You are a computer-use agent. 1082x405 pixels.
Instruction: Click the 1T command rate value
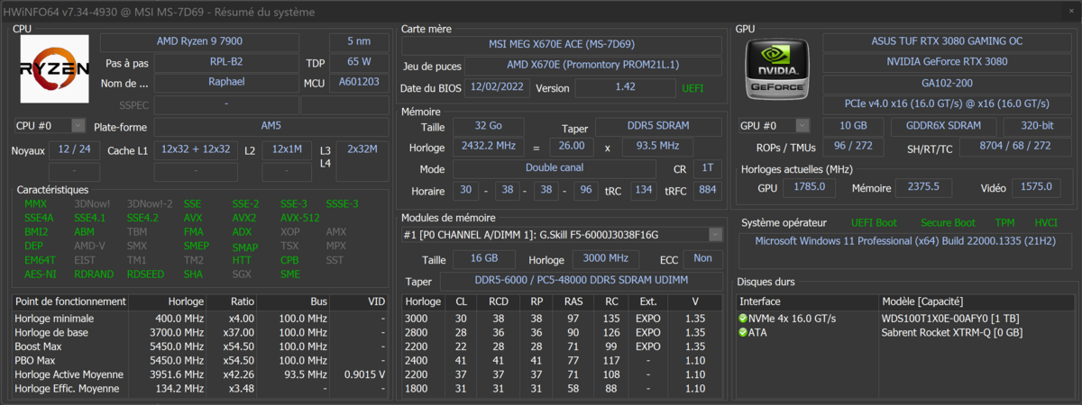click(706, 168)
